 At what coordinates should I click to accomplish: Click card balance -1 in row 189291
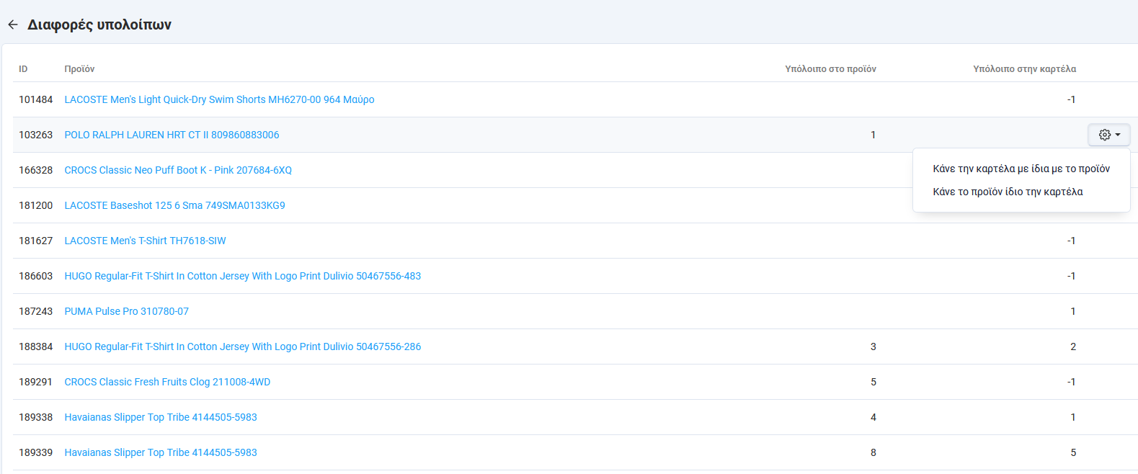coord(1071,382)
